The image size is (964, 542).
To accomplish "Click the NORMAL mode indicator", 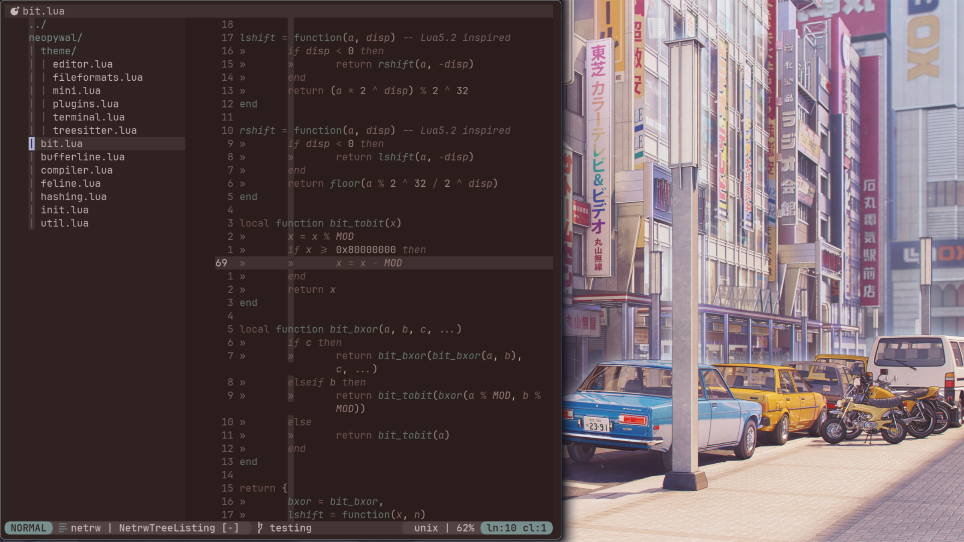I will pyautogui.click(x=28, y=528).
